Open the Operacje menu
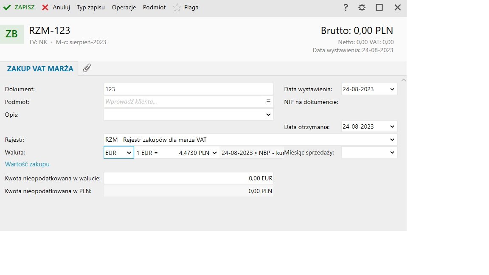The width and height of the screenshot is (489, 275). point(124,7)
